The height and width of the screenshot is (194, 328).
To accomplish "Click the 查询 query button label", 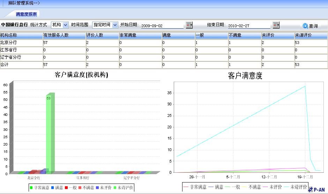I will click(x=313, y=26).
